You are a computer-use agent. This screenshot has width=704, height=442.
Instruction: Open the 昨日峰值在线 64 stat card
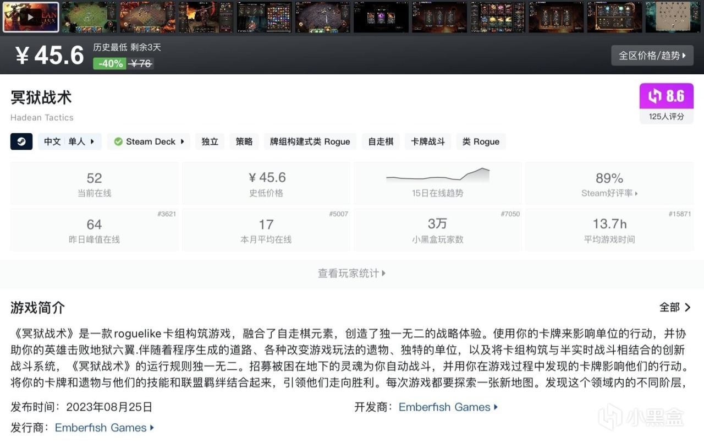pos(94,230)
